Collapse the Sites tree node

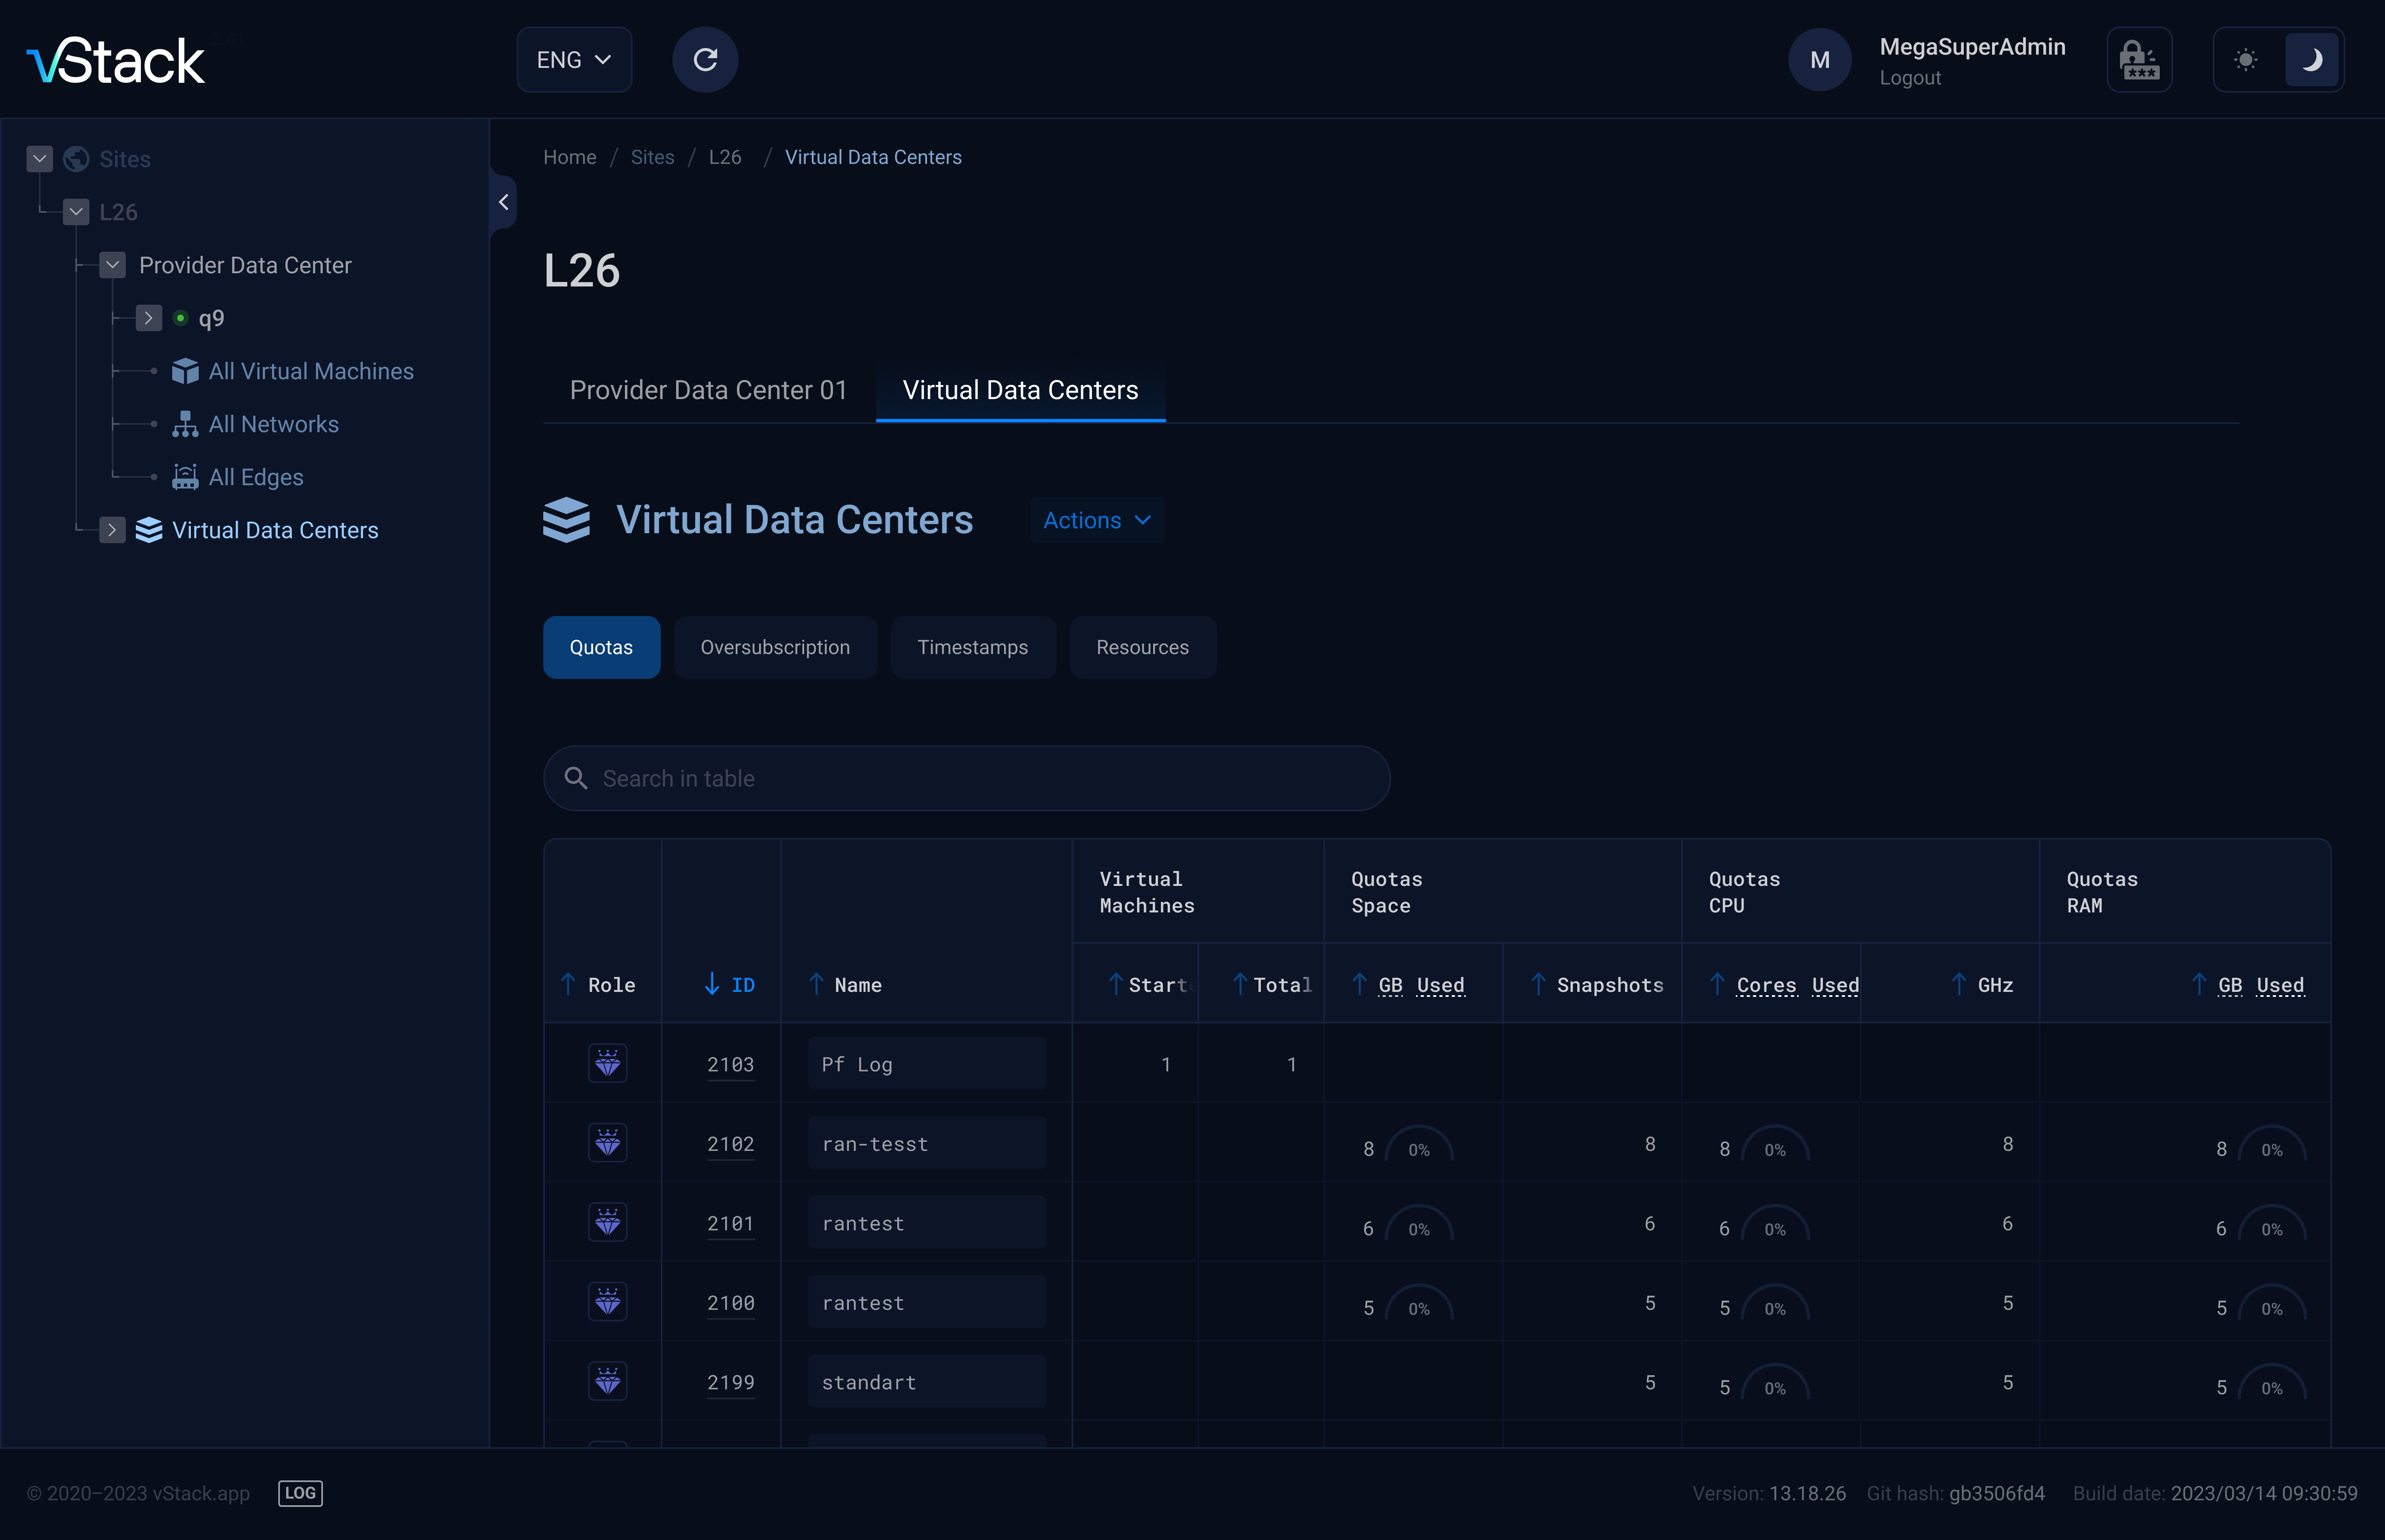pos(40,159)
